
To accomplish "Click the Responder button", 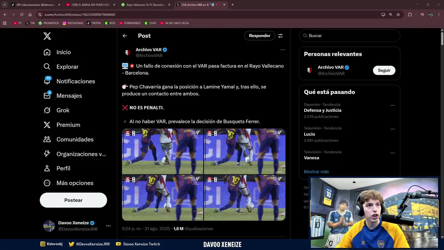I will pos(259,36).
